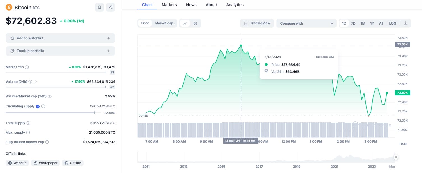Viewport: 422px width, 173px height.
Task: Toggle chart to Price view
Action: tap(145, 23)
